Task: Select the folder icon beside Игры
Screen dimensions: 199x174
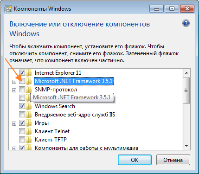Action: coord(28,123)
